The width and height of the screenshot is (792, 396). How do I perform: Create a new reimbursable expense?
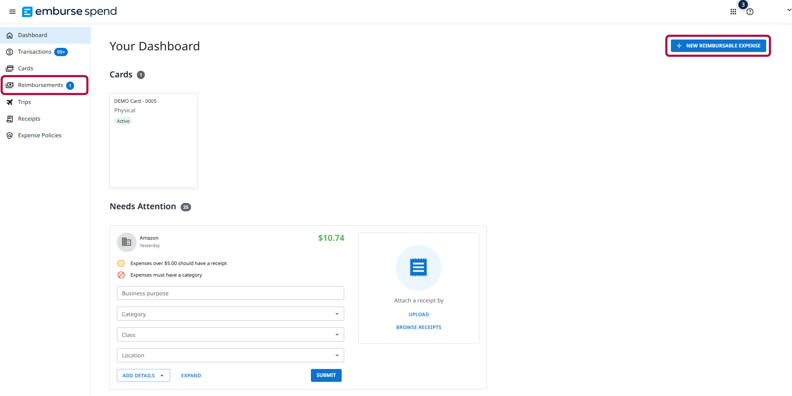point(718,46)
